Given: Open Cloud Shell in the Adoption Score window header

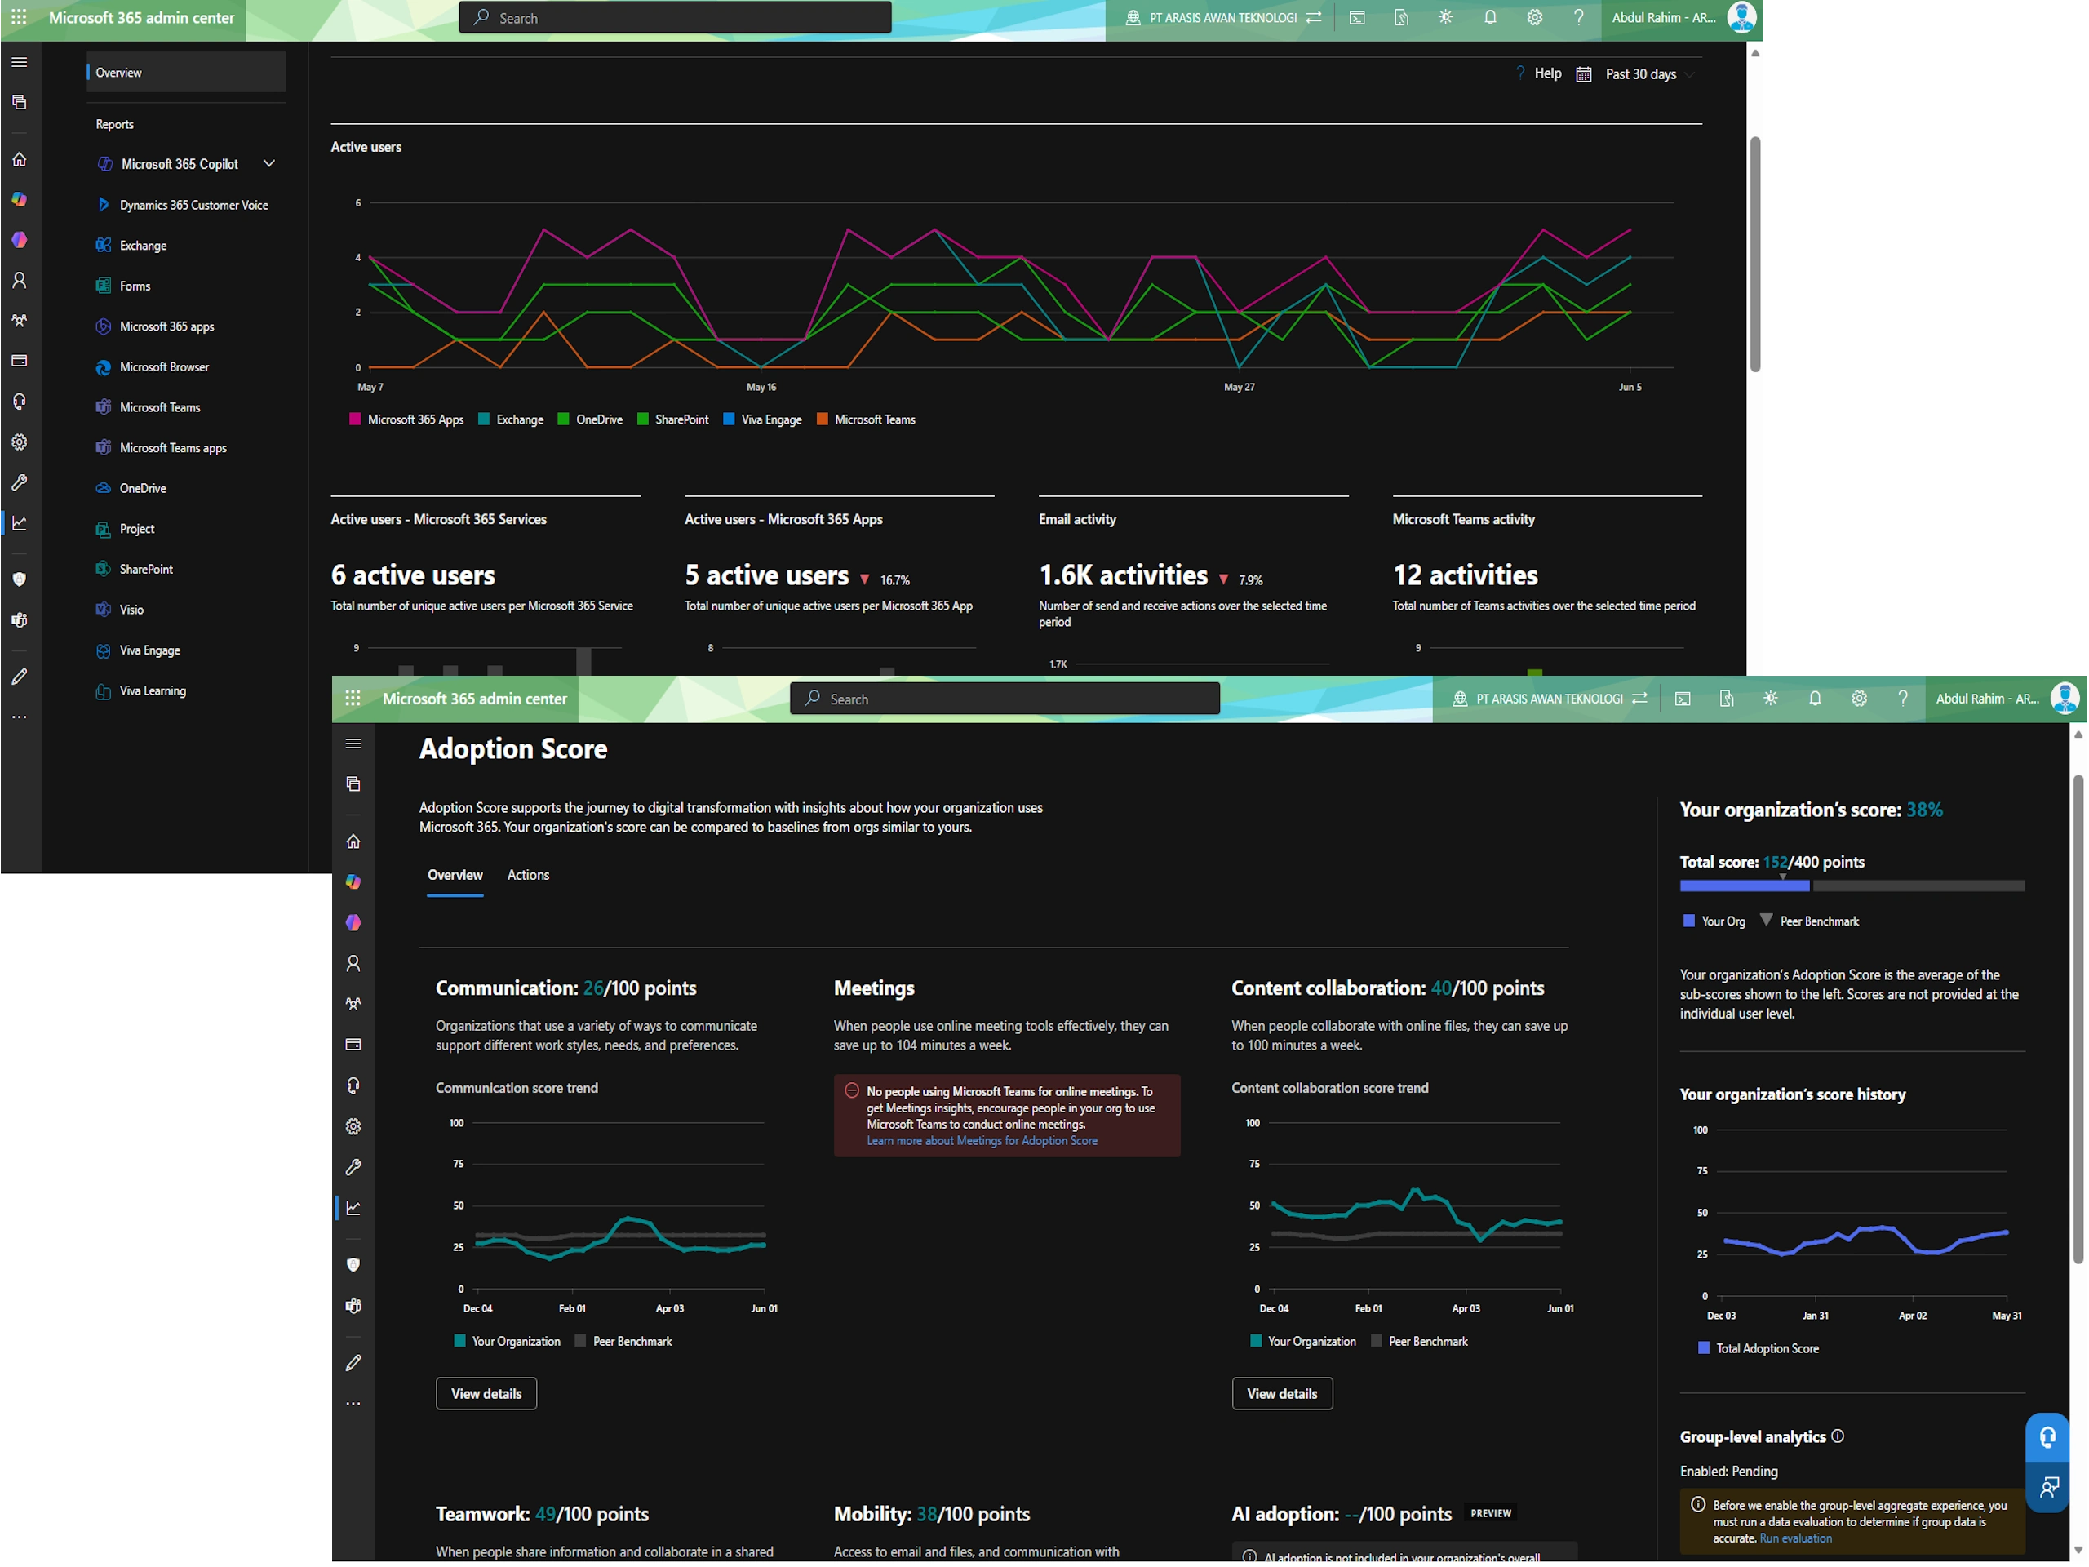Looking at the screenshot, I should [1683, 699].
